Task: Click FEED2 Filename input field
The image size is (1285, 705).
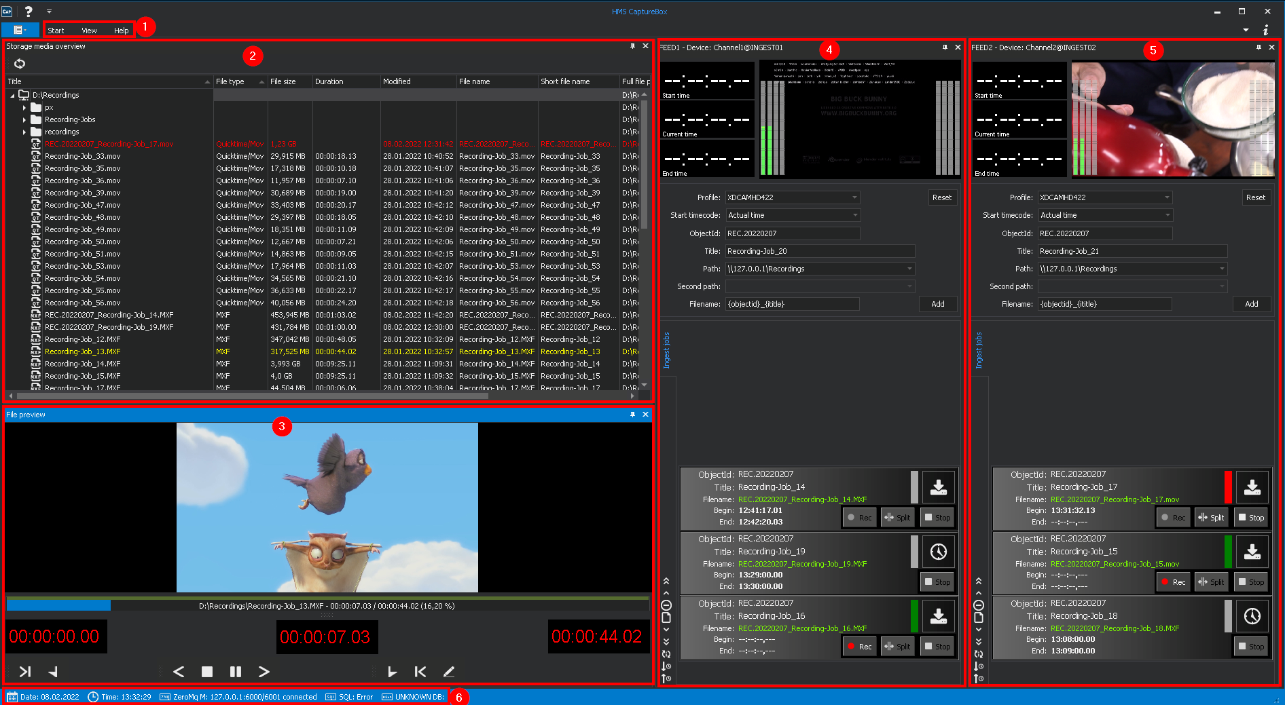Action: click(x=1105, y=304)
